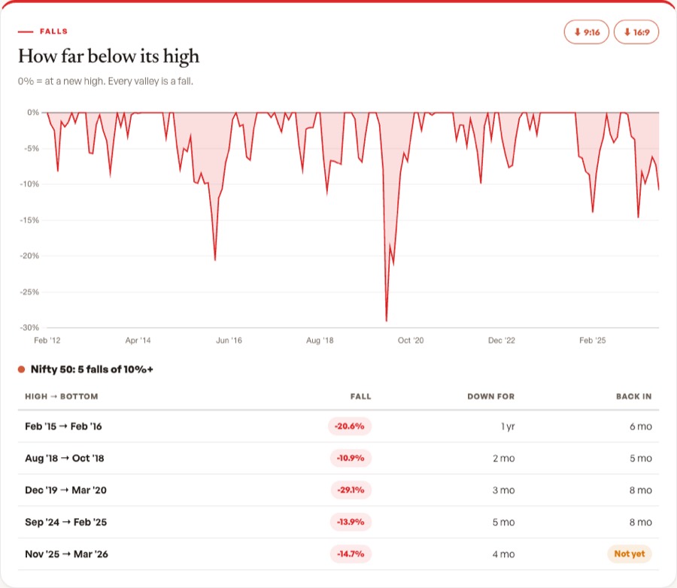The width and height of the screenshot is (677, 588).
Task: Click the 'Not yet' recovery badge
Action: 630,554
